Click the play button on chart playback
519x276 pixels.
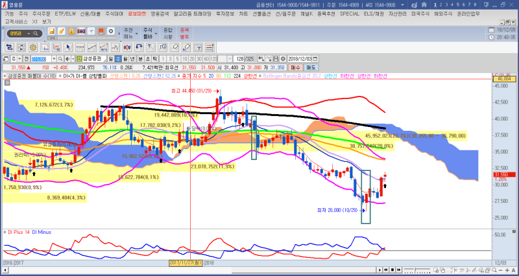(x=380, y=270)
